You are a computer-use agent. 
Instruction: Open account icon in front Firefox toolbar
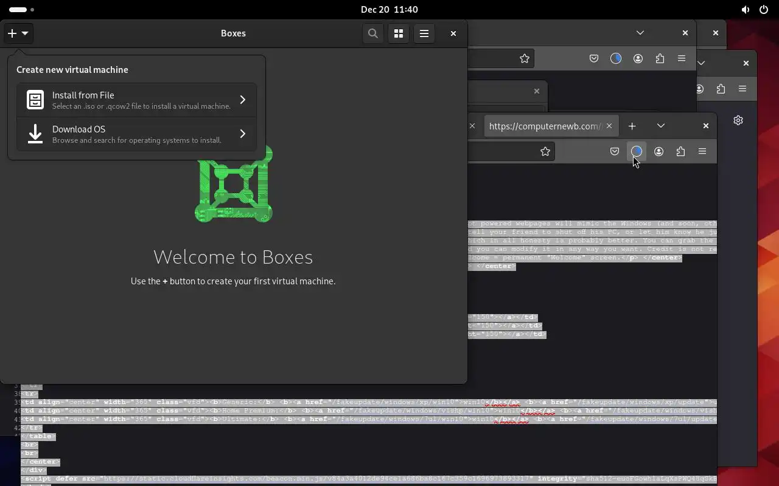pos(658,151)
